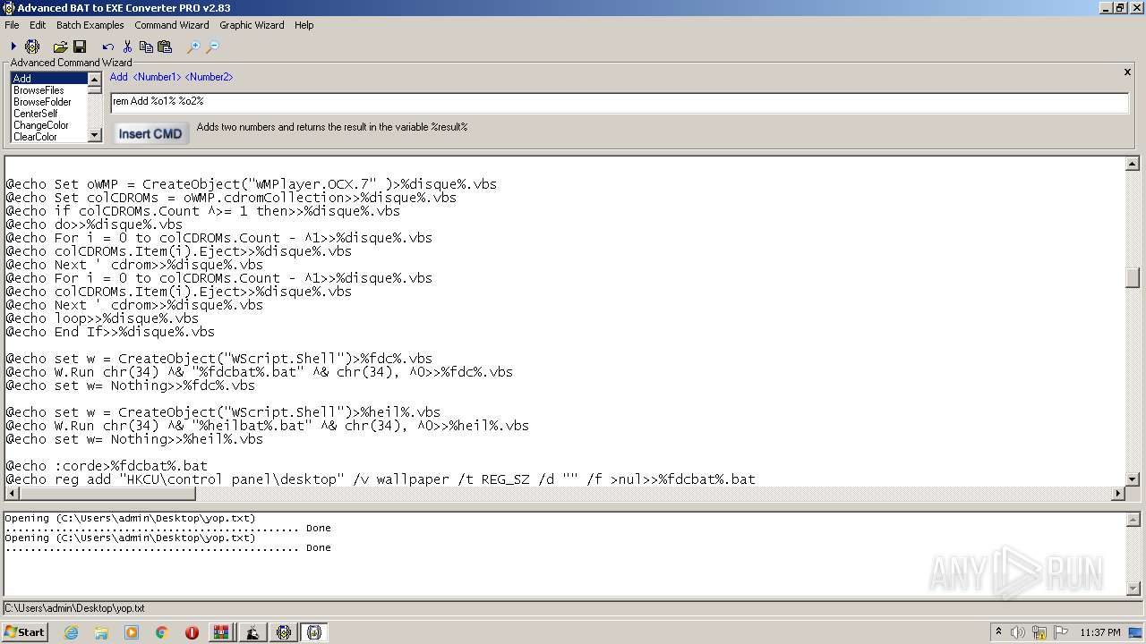Click the '@echo loop>>%disque%.vbs' line

click(102, 318)
